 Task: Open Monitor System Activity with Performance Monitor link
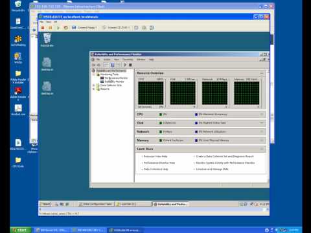[225, 163]
